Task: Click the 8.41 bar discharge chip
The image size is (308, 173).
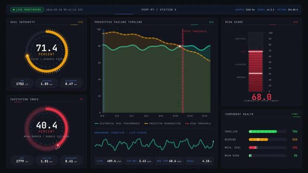Action: click(71, 160)
